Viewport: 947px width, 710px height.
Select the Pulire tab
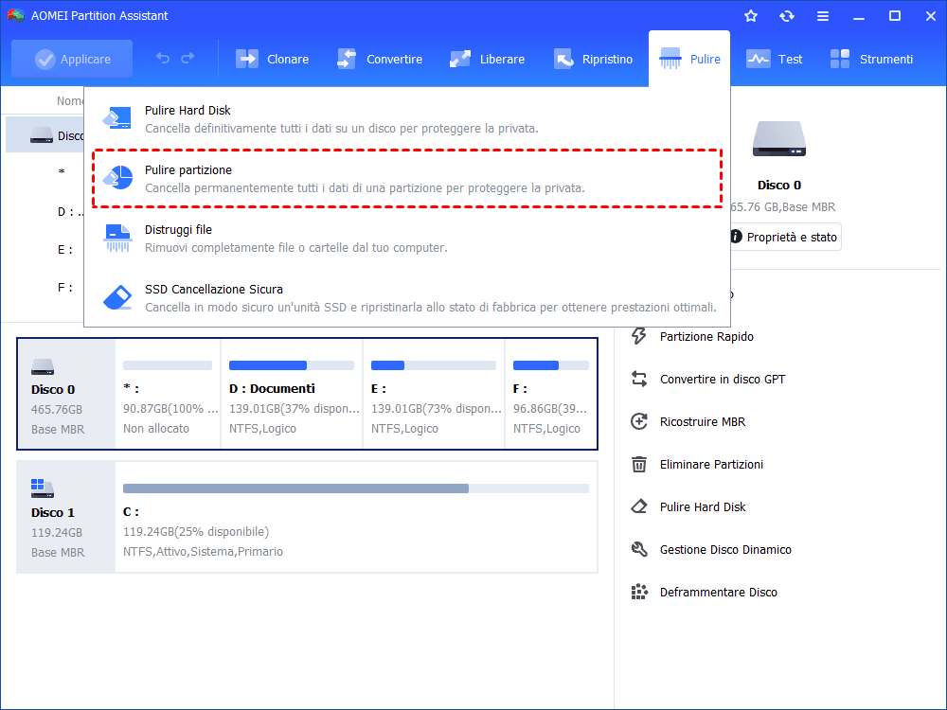tap(689, 59)
